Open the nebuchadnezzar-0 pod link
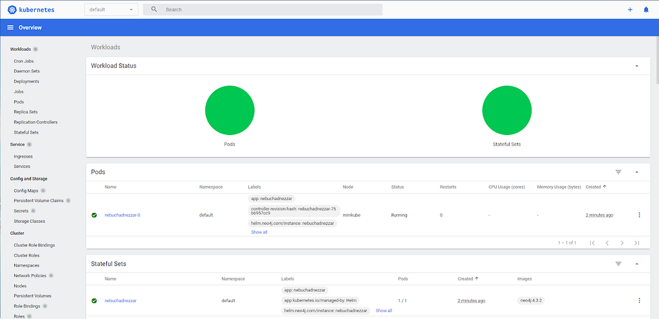Viewport: 659px width, 319px height. 122,215
